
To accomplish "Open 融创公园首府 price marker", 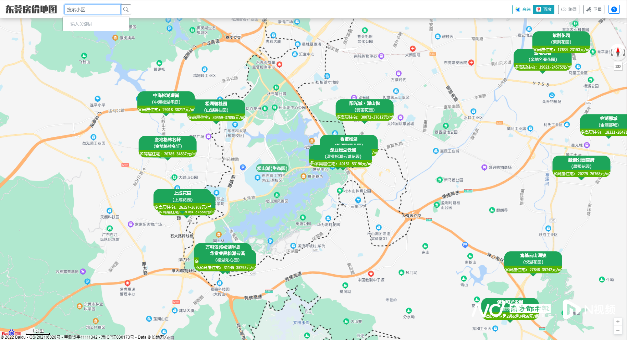I will pos(581,166).
